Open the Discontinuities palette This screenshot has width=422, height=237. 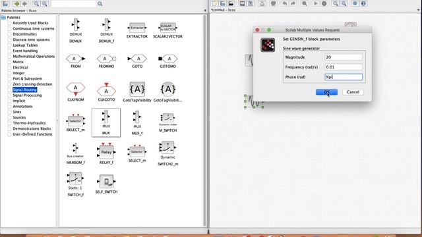[x=25, y=34]
